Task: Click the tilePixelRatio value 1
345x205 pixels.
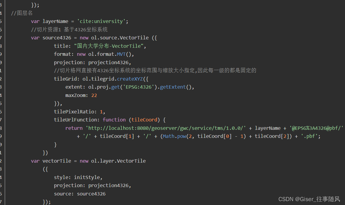Action: (101, 111)
